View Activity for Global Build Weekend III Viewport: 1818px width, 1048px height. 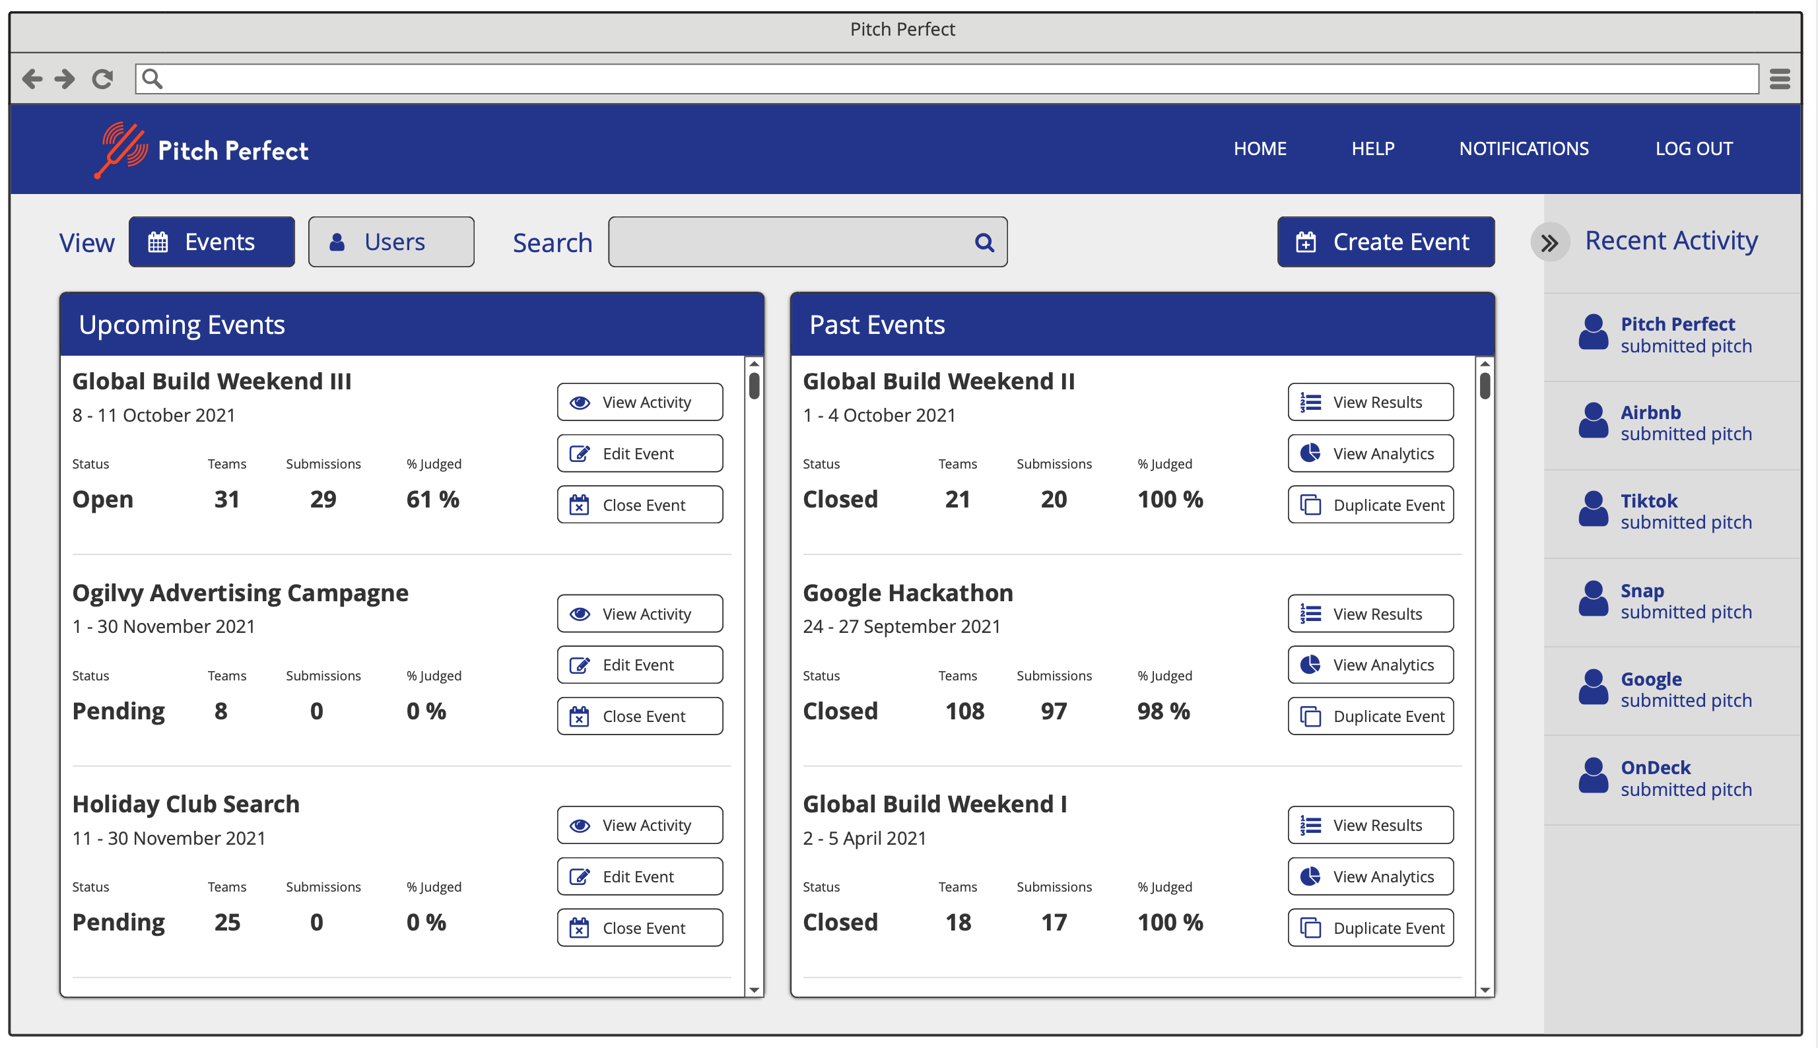[640, 403]
